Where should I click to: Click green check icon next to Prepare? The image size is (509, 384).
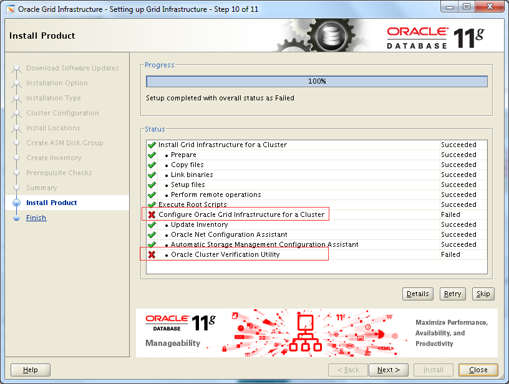click(x=152, y=155)
